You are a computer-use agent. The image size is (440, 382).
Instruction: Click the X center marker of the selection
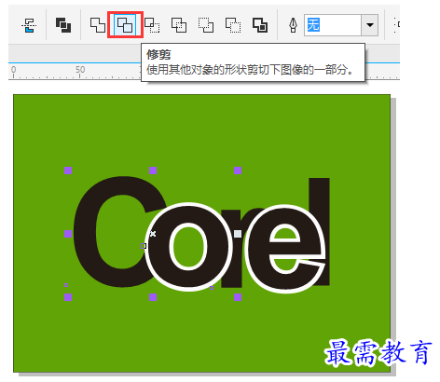click(x=153, y=234)
